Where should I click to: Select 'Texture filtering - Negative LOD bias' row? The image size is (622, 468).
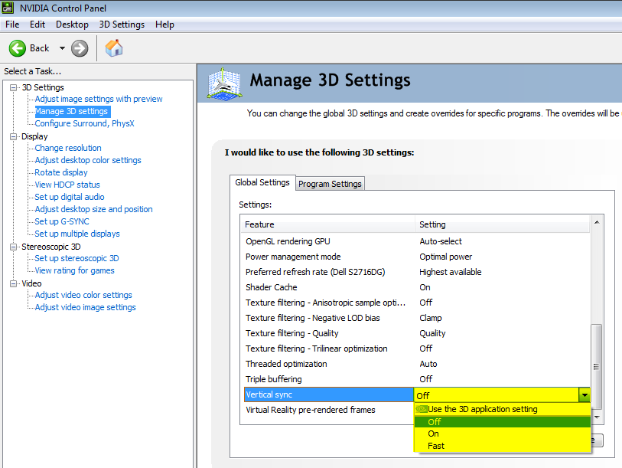tap(415, 318)
